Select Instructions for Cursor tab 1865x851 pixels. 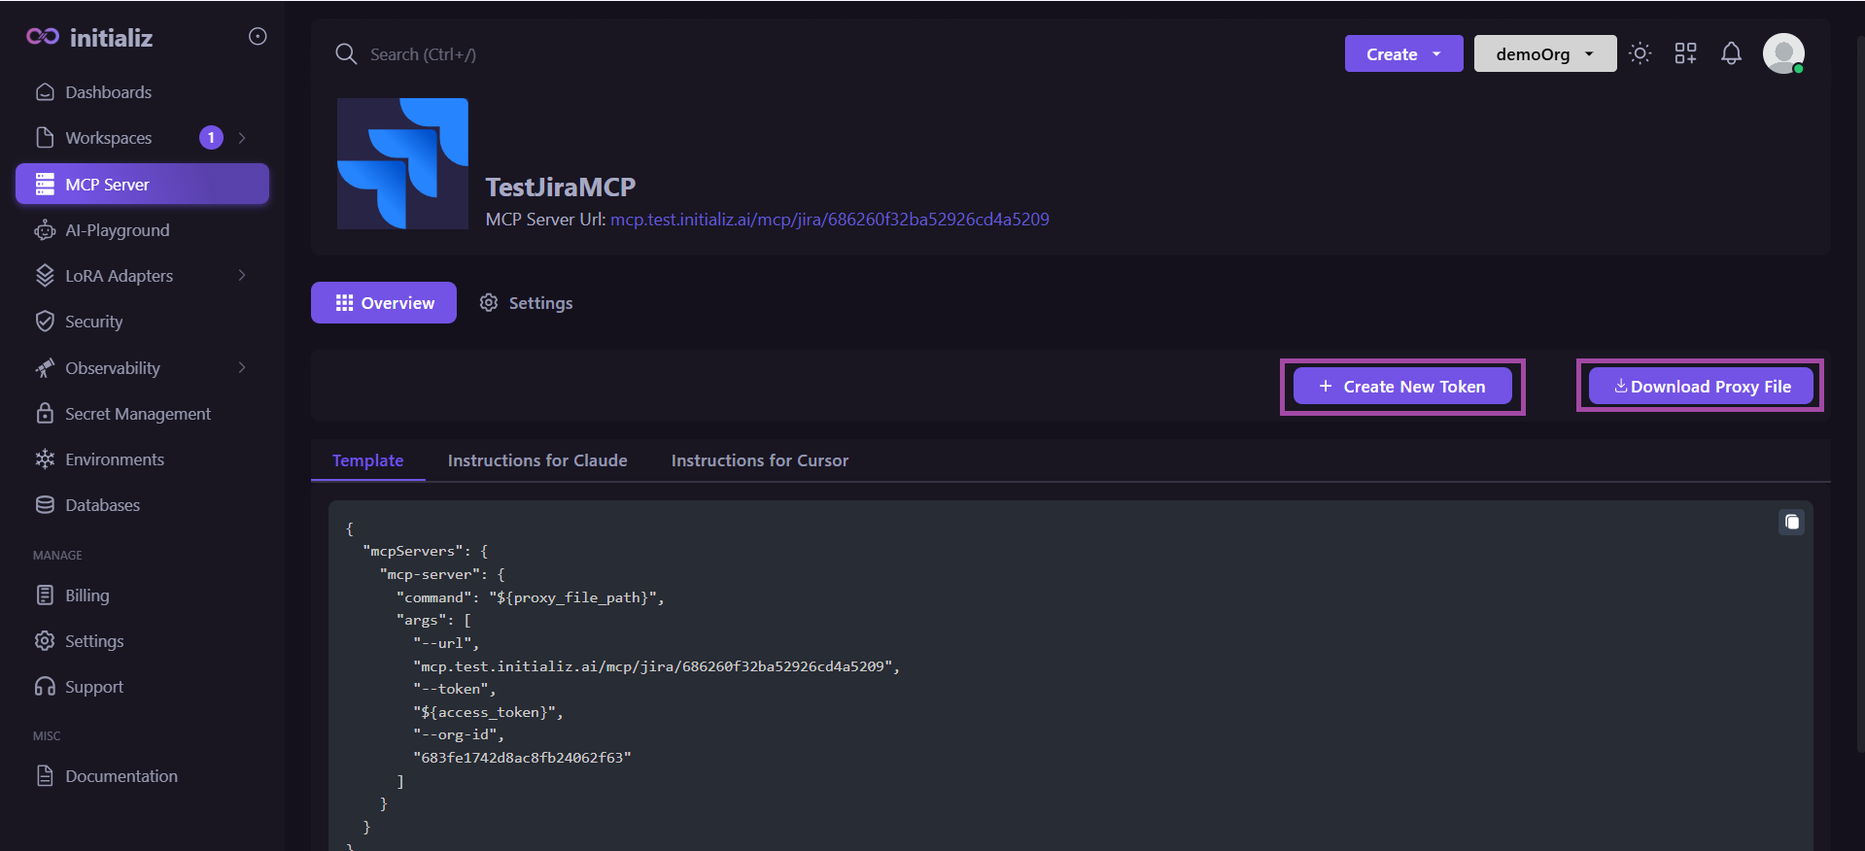(x=760, y=460)
